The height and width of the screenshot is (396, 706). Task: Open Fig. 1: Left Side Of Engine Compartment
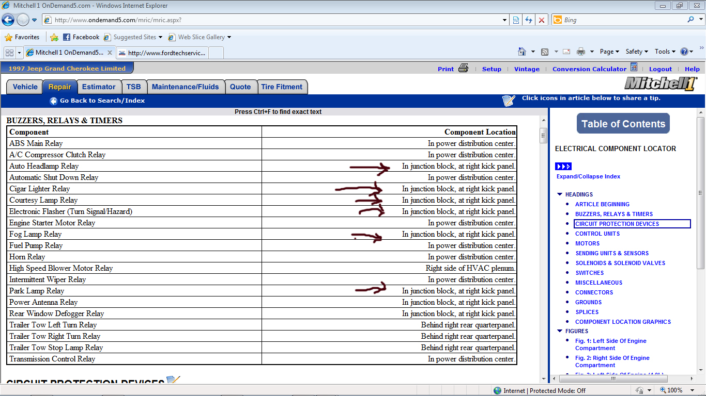coord(611,344)
